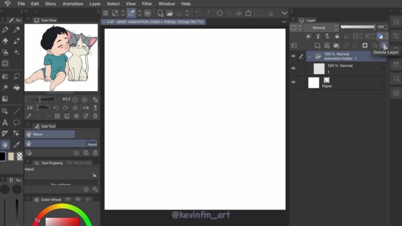Viewport: 402px width, 226px height.
Task: Expand the command bar overflow chevron
Action: click(285, 13)
